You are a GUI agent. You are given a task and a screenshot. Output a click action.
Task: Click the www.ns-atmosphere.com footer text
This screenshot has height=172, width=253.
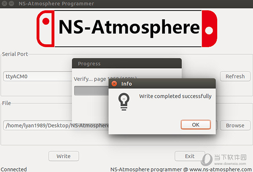pyautogui.click(x=221, y=169)
